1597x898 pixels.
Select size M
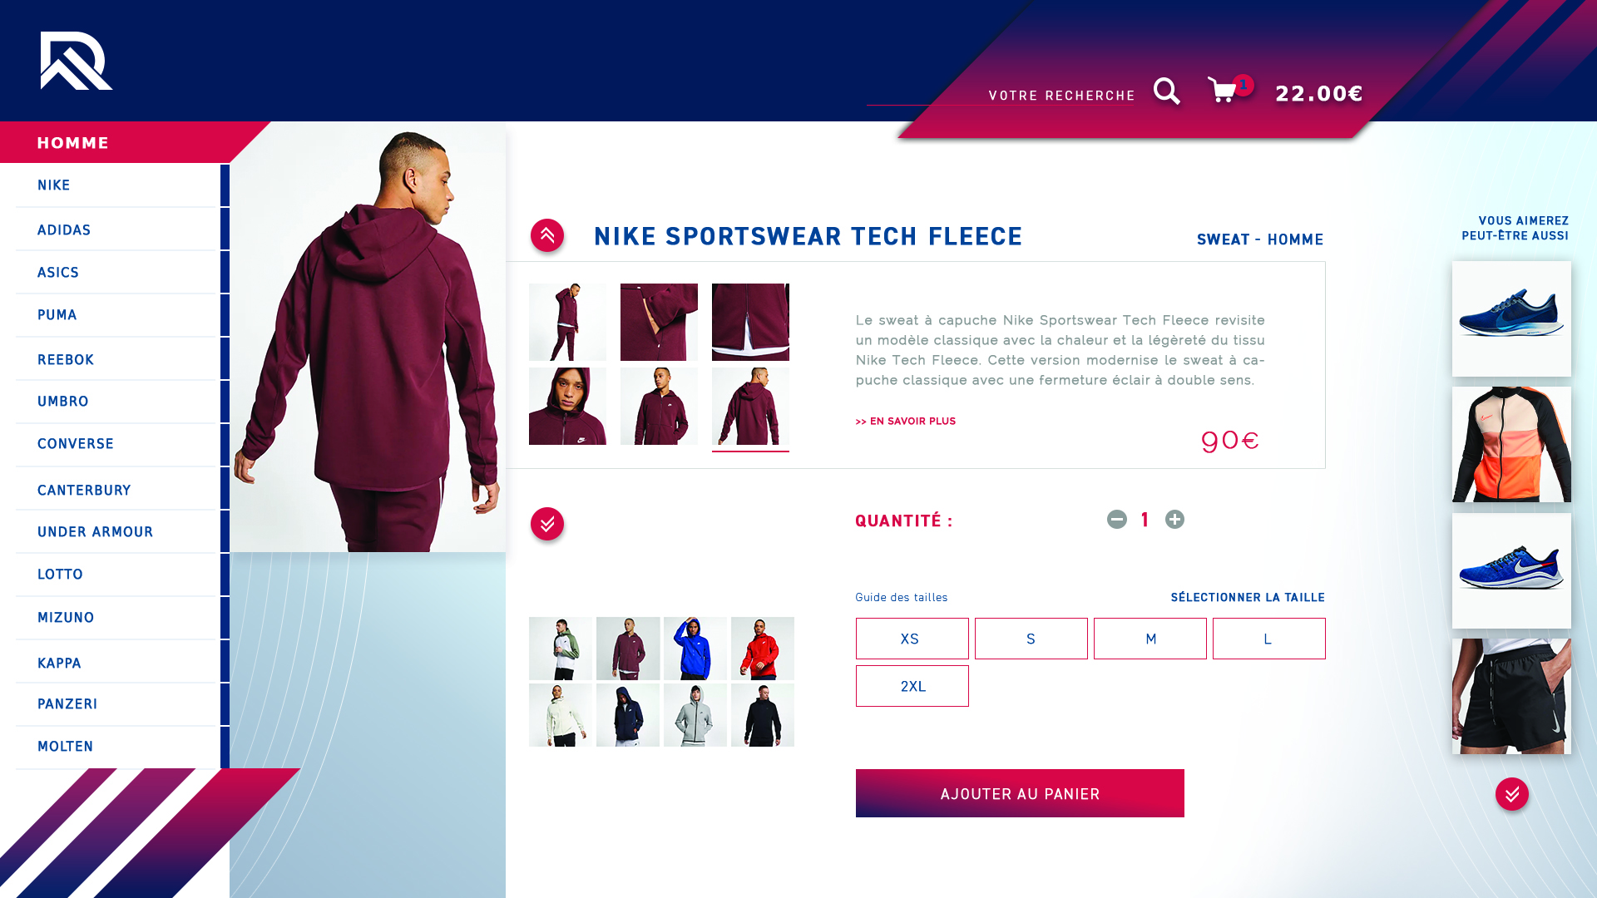(1150, 639)
